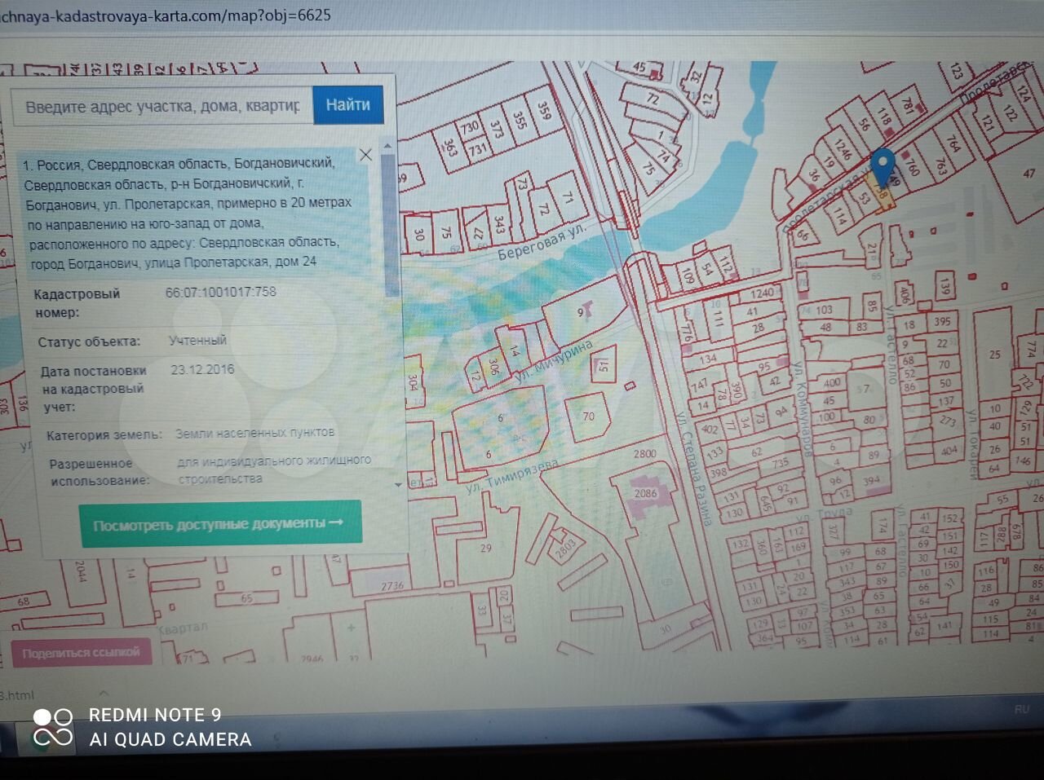Image resolution: width=1044 pixels, height=780 pixels.
Task: Click the ул. Мичурина street label
Action: [x=552, y=361]
